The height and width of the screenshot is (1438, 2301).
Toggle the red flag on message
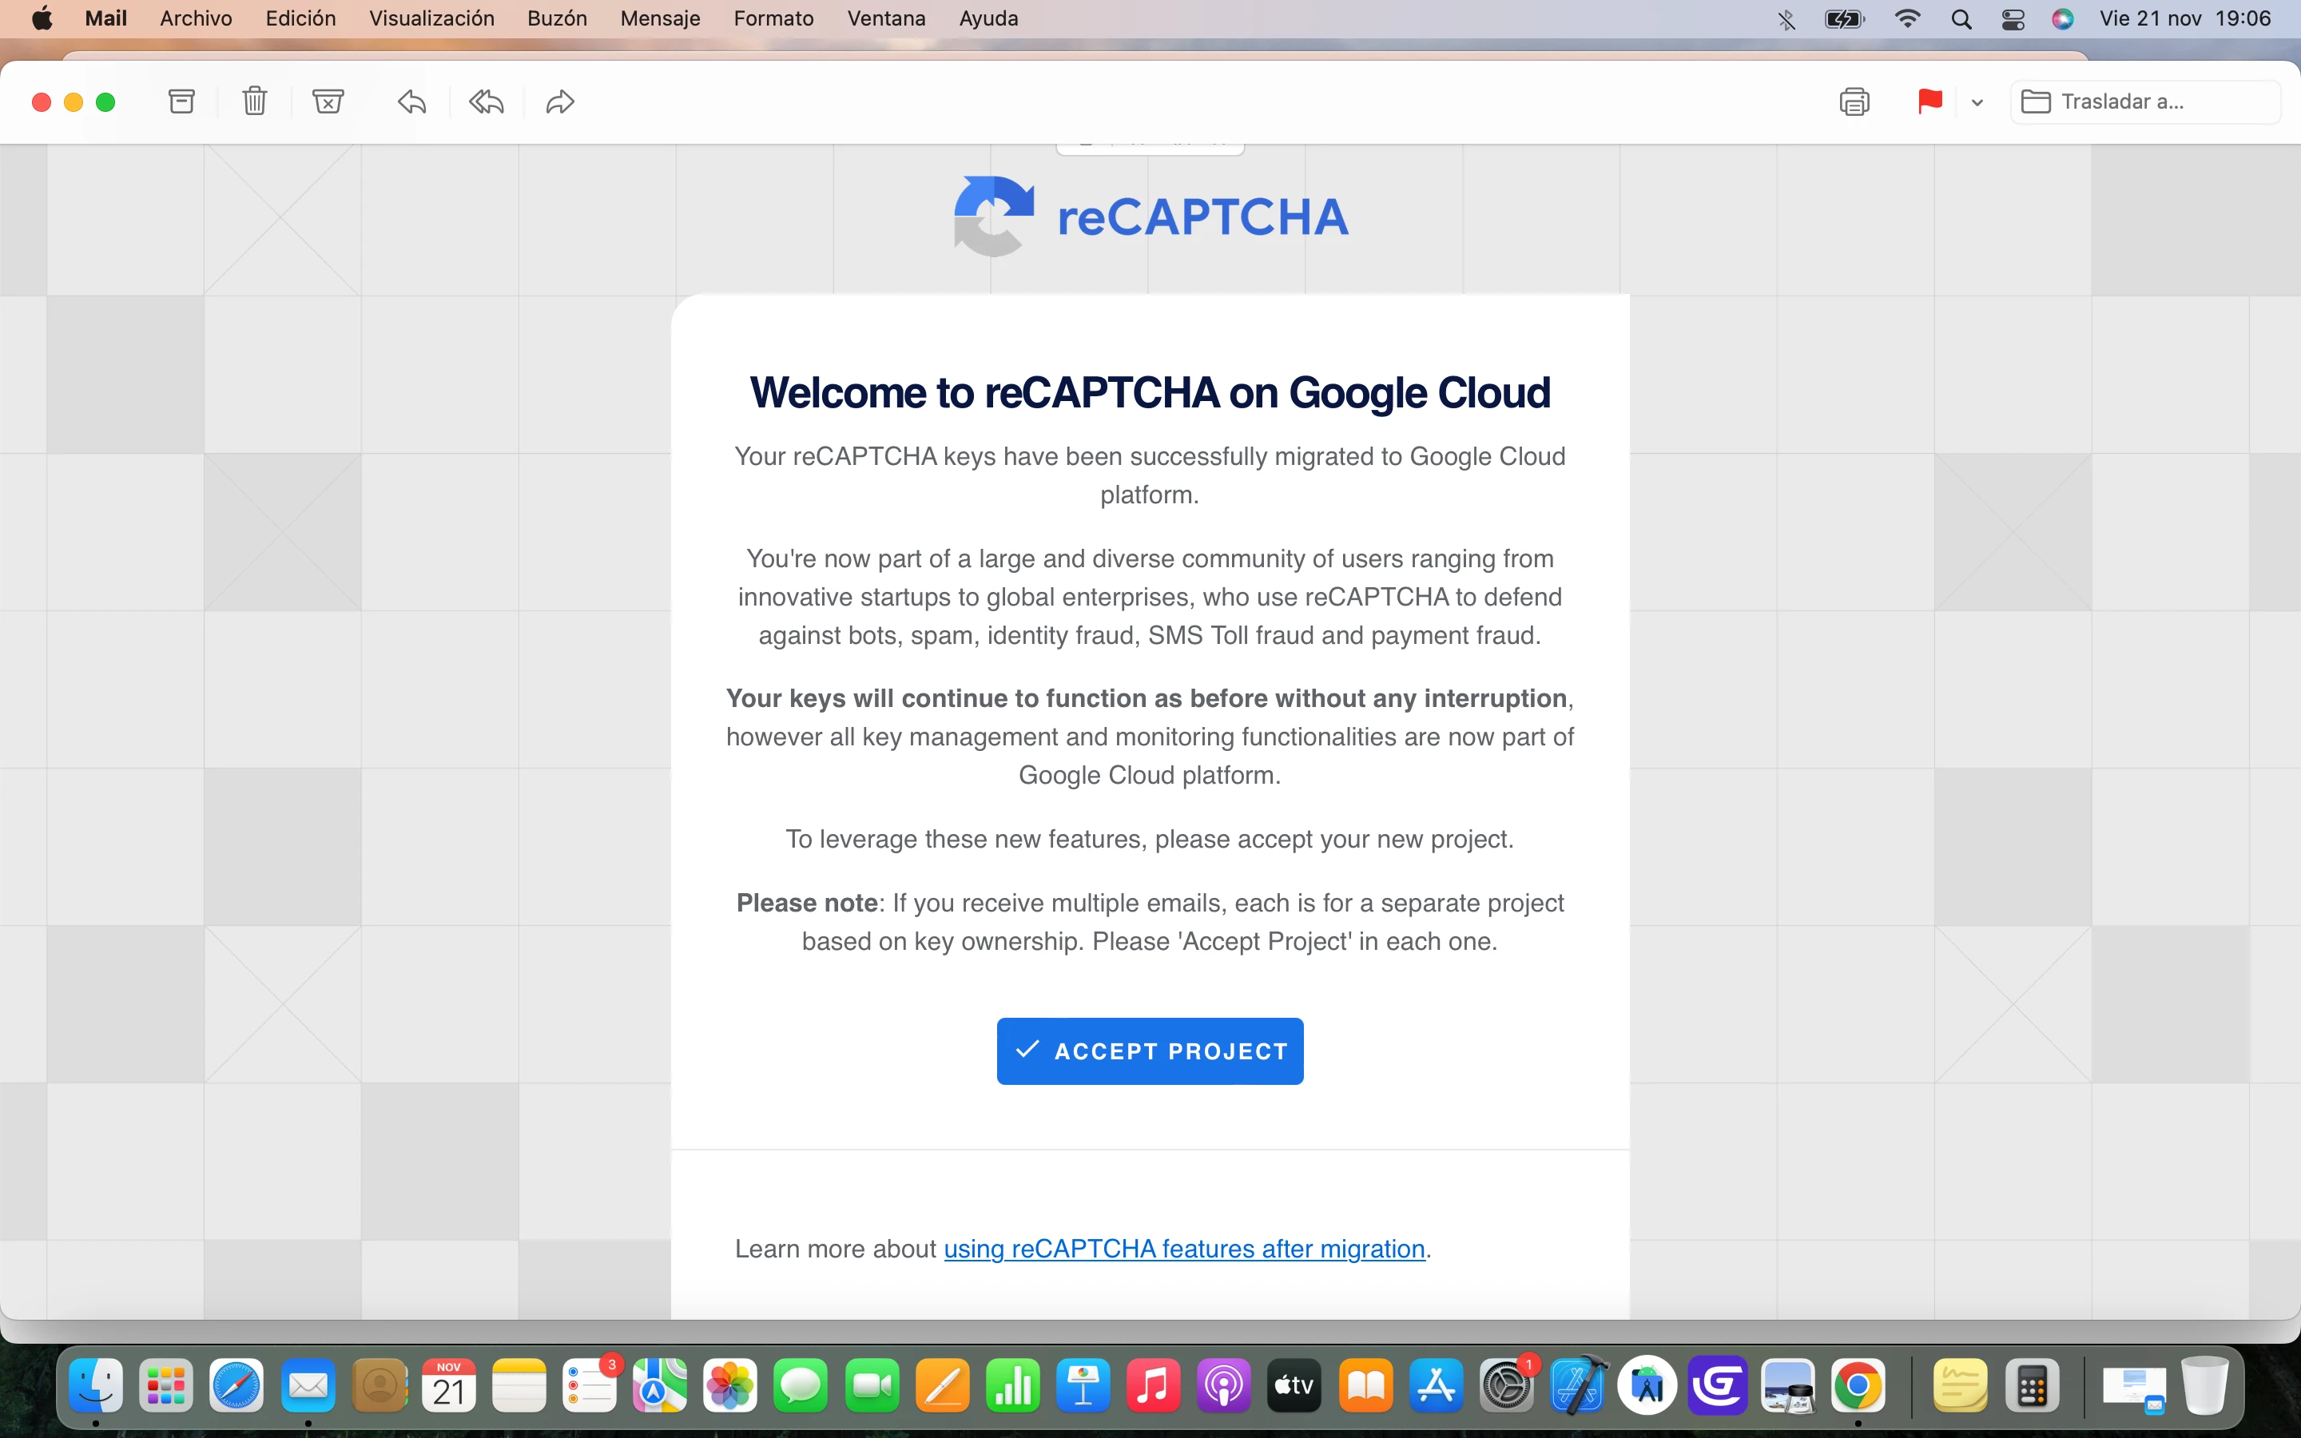coord(1929,101)
